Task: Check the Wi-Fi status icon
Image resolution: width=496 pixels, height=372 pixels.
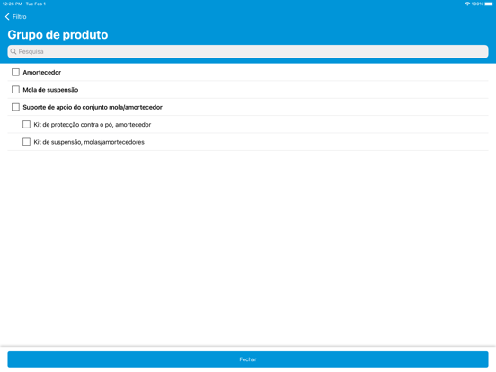Action: (467, 4)
